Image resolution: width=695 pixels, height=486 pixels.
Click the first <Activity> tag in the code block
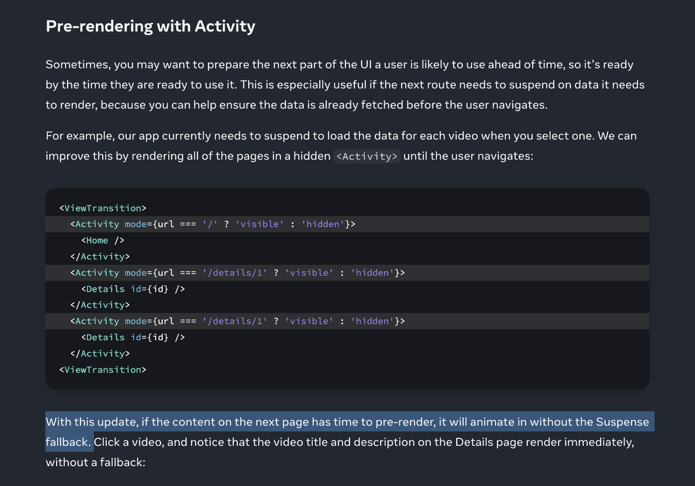coord(97,224)
